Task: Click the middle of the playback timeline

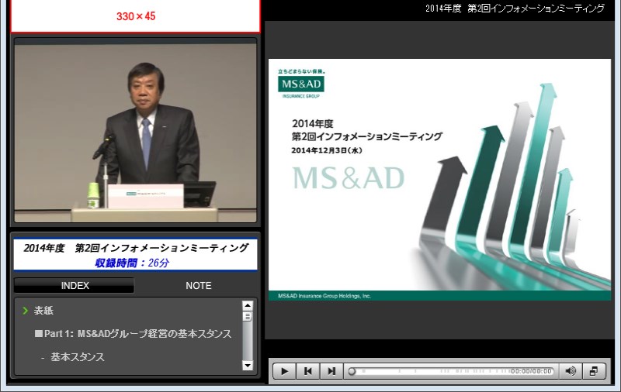Action: coord(451,371)
